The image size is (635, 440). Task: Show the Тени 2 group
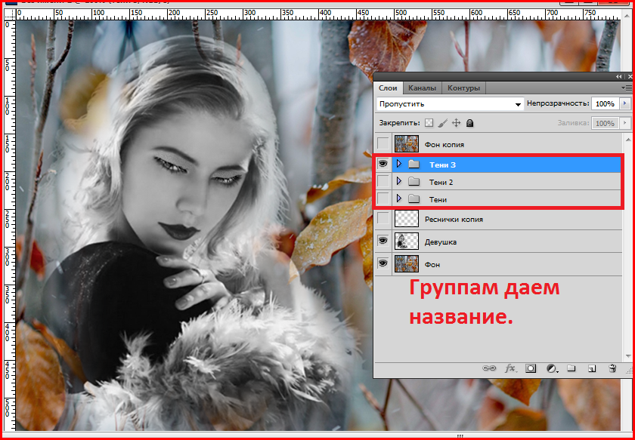pyautogui.click(x=383, y=181)
